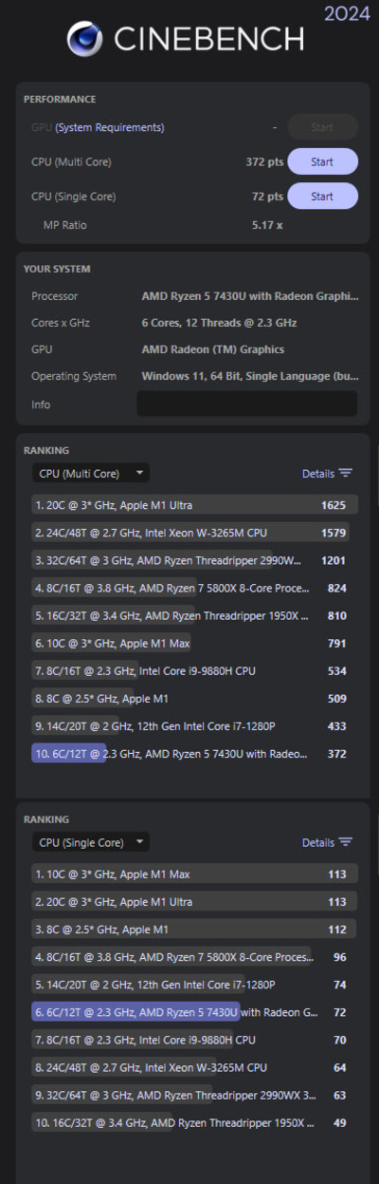Image resolution: width=379 pixels, height=1184 pixels.
Task: Click the Cinebench logo icon
Action: tap(86, 39)
